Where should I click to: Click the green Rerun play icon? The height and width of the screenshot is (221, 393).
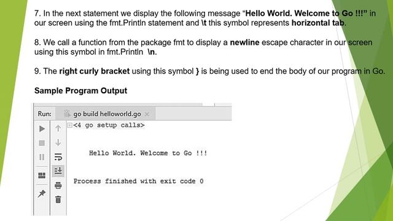pos(42,129)
